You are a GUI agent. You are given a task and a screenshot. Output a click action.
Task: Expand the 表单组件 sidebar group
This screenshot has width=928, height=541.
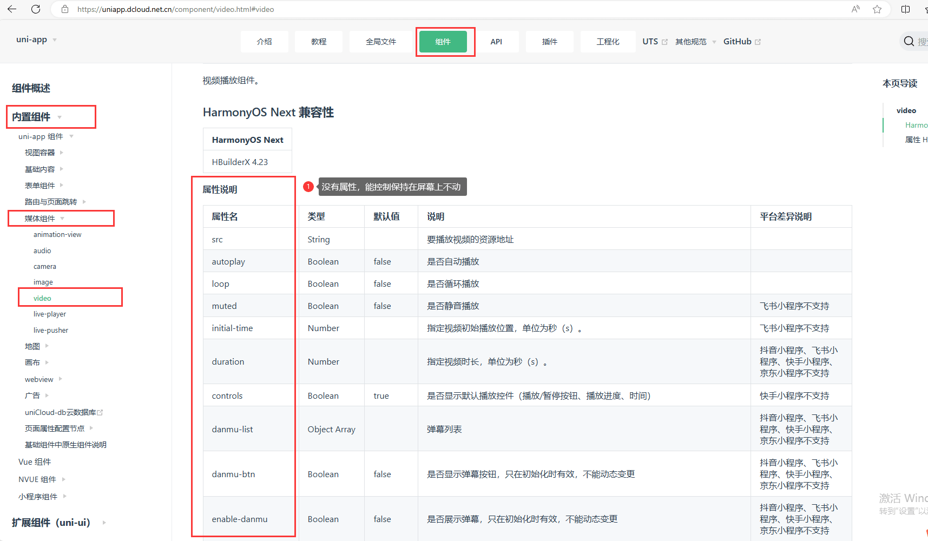[44, 186]
